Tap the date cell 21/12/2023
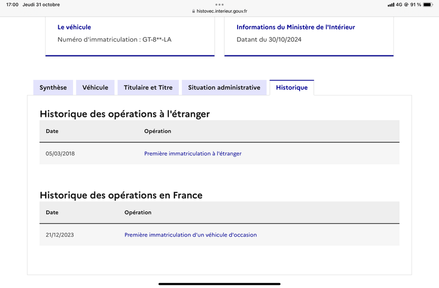Screen dimensions: 439x288 pyautogui.click(x=60, y=235)
